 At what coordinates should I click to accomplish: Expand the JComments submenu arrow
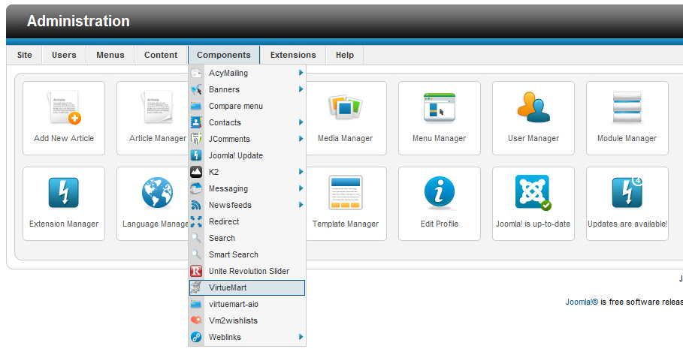point(301,139)
